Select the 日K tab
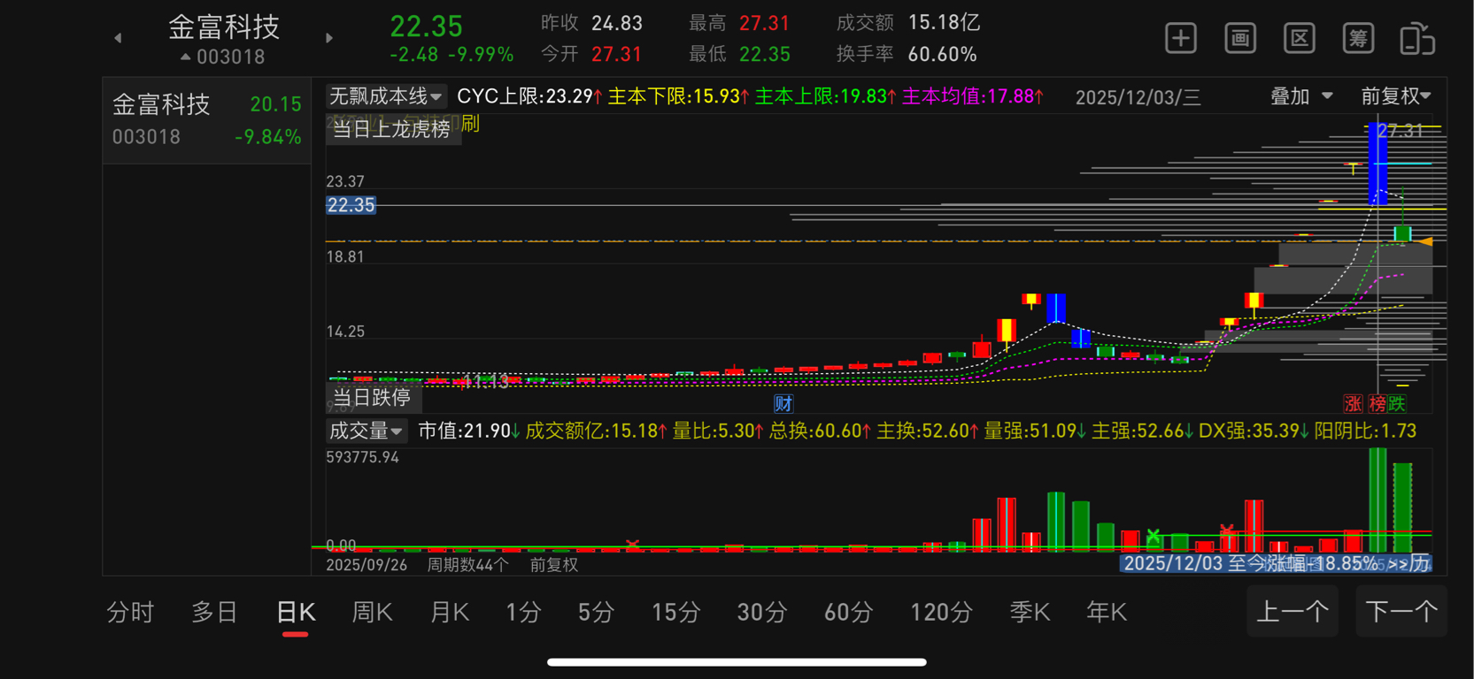Screen dimensions: 1474x679 pyautogui.click(x=296, y=612)
